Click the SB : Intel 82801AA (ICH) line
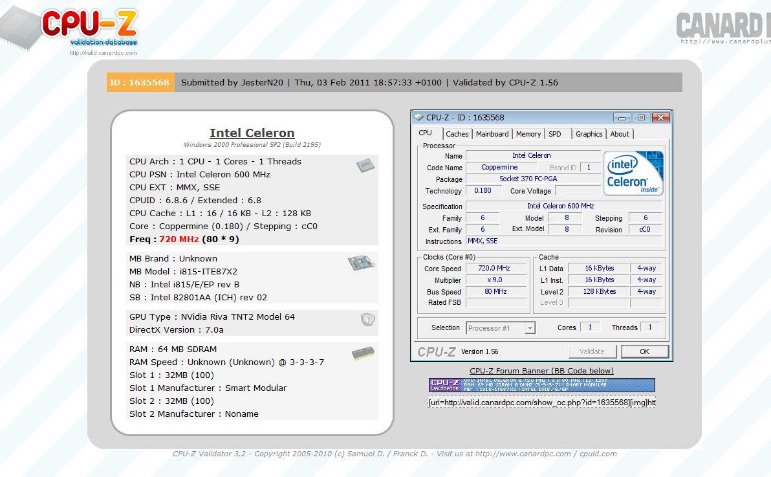771x477 pixels. coord(198,297)
